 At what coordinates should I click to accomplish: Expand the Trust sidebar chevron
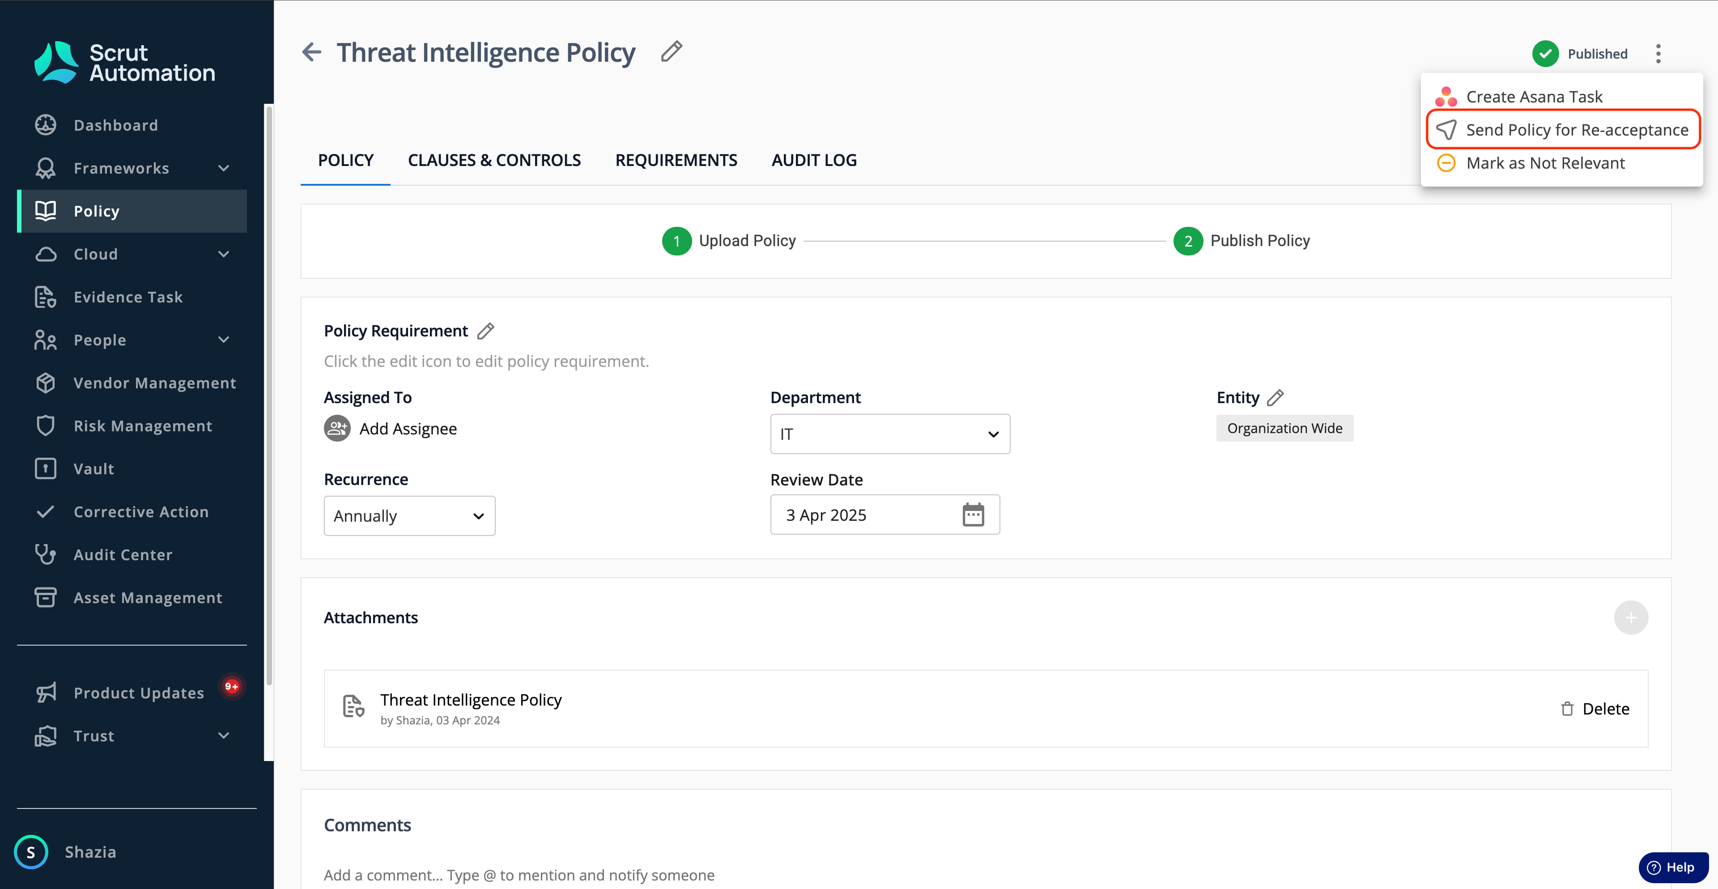(223, 736)
